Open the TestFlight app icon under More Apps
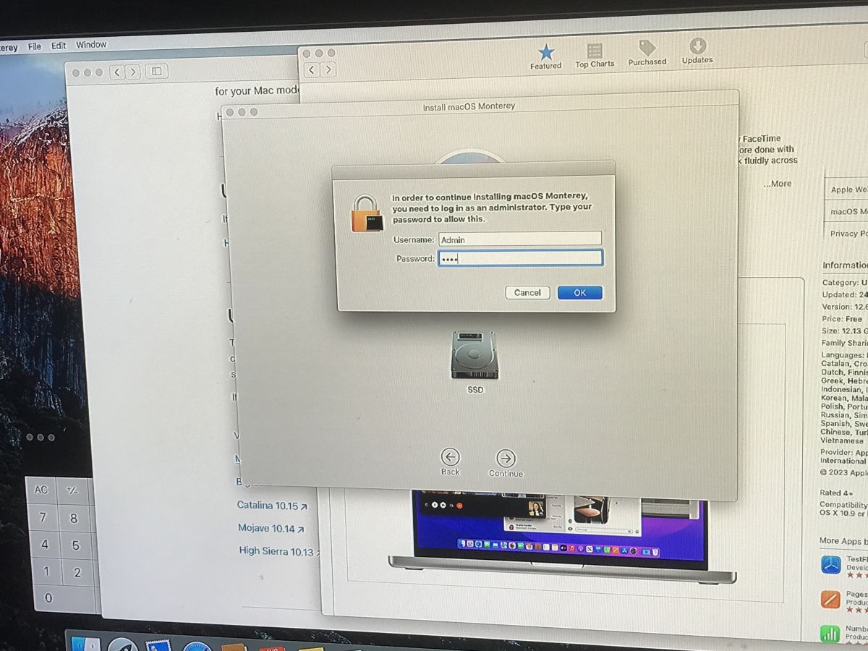Viewport: 868px width, 651px height. (830, 564)
